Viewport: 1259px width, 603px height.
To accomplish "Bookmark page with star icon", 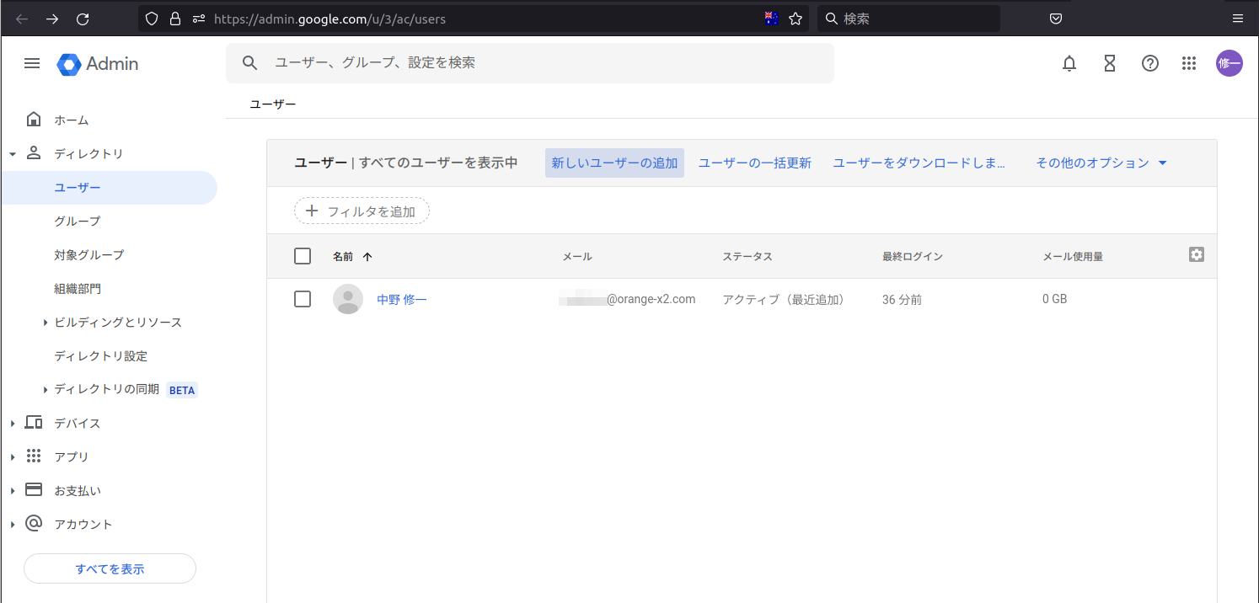I will pos(795,19).
